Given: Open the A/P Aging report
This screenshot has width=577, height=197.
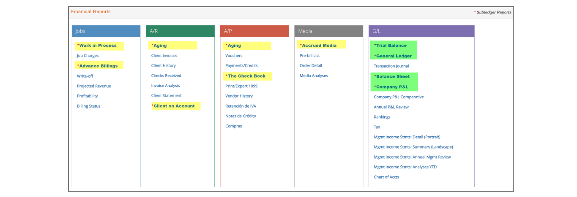Looking at the screenshot, I should coord(234,46).
